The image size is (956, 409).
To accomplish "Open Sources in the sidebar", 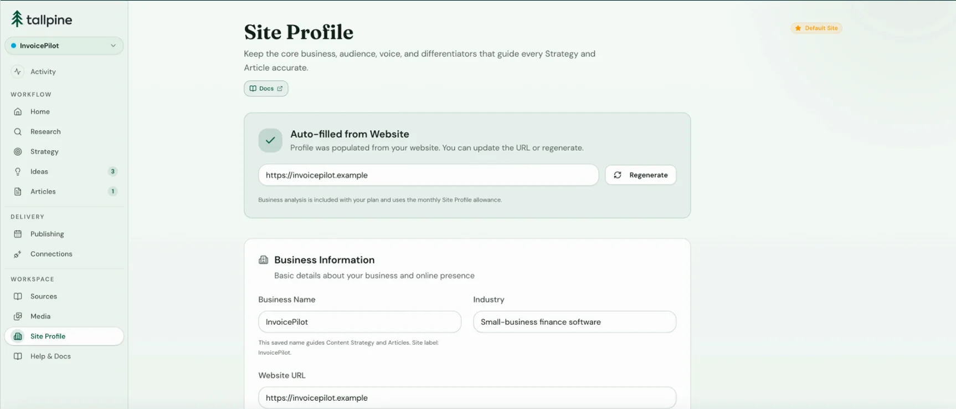I will click(64, 296).
